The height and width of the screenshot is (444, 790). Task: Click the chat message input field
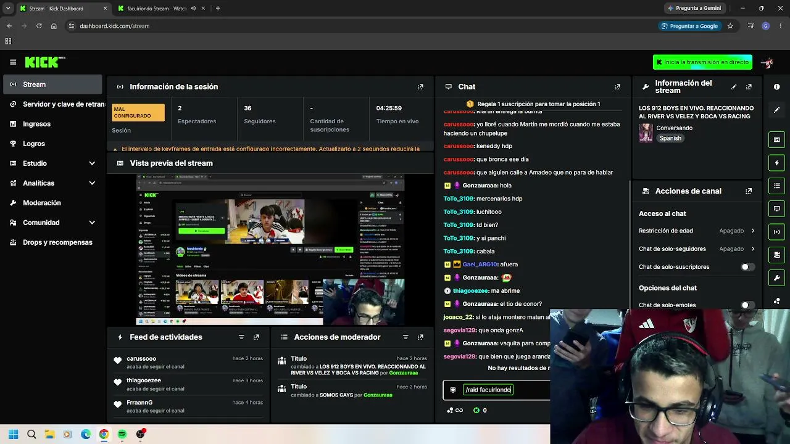pos(496,390)
